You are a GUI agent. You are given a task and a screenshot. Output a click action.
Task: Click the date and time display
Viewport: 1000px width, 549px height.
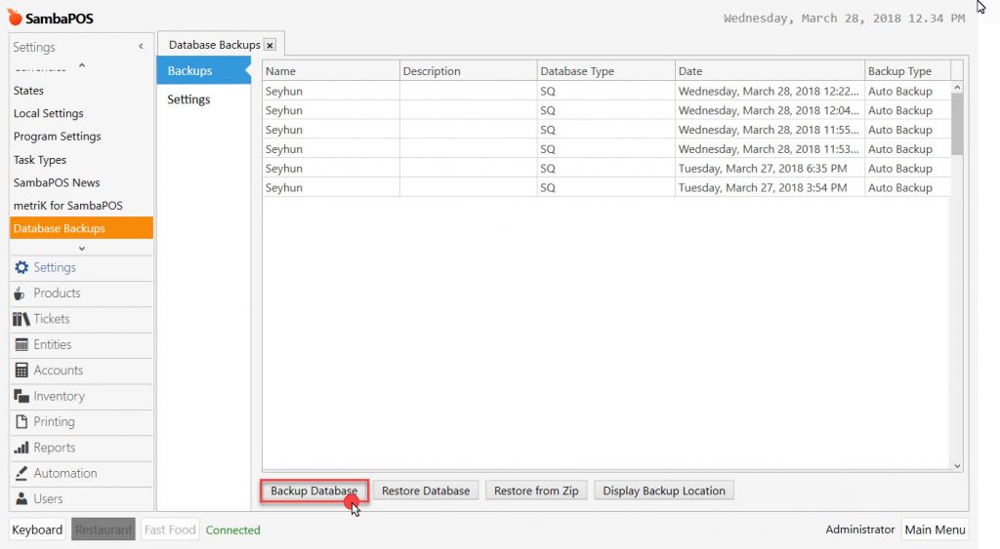(x=844, y=19)
